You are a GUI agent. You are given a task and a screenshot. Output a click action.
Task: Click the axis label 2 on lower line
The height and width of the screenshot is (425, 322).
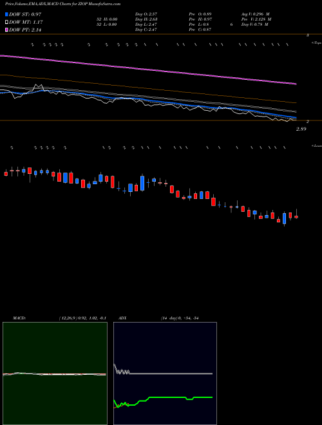pyautogui.click(x=308, y=122)
